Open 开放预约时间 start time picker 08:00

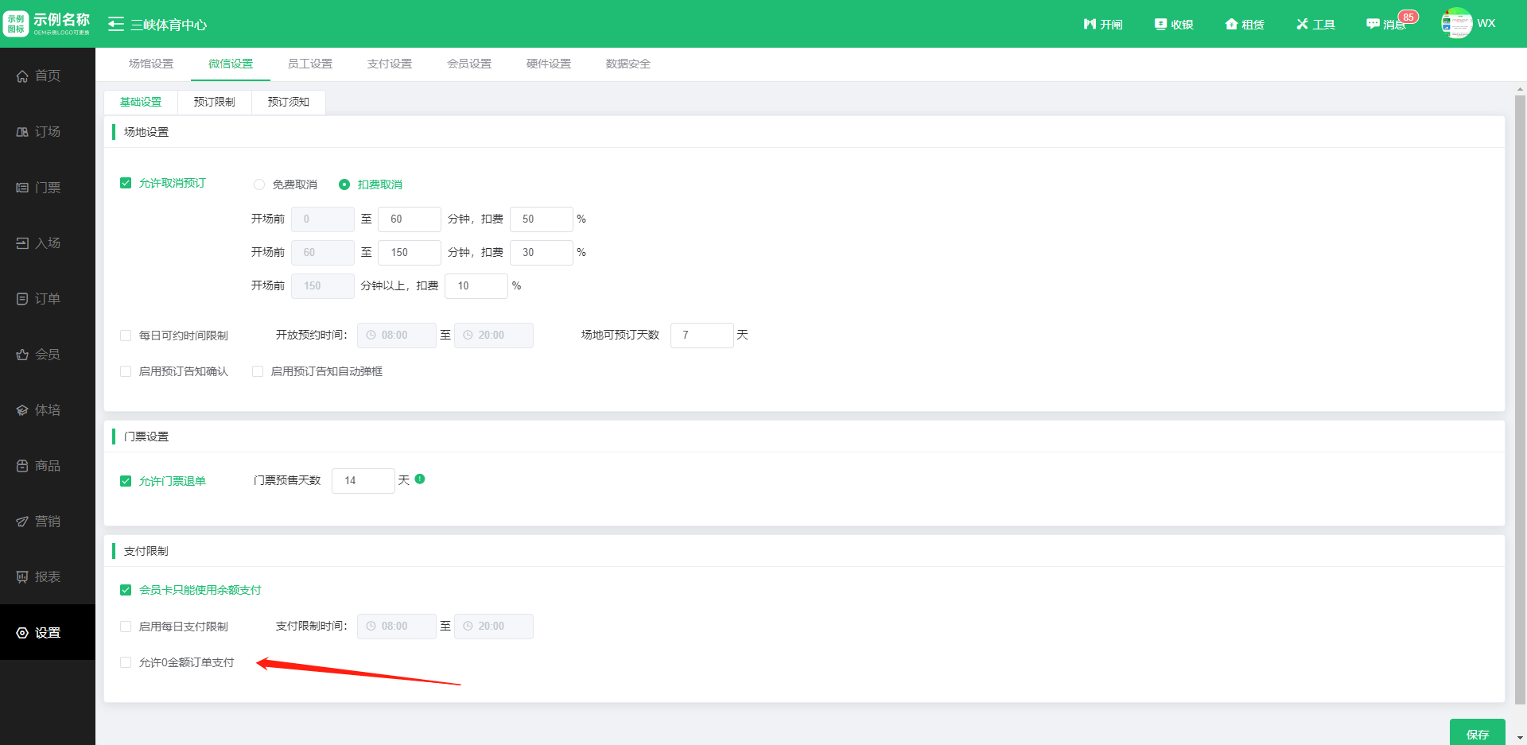click(x=396, y=336)
